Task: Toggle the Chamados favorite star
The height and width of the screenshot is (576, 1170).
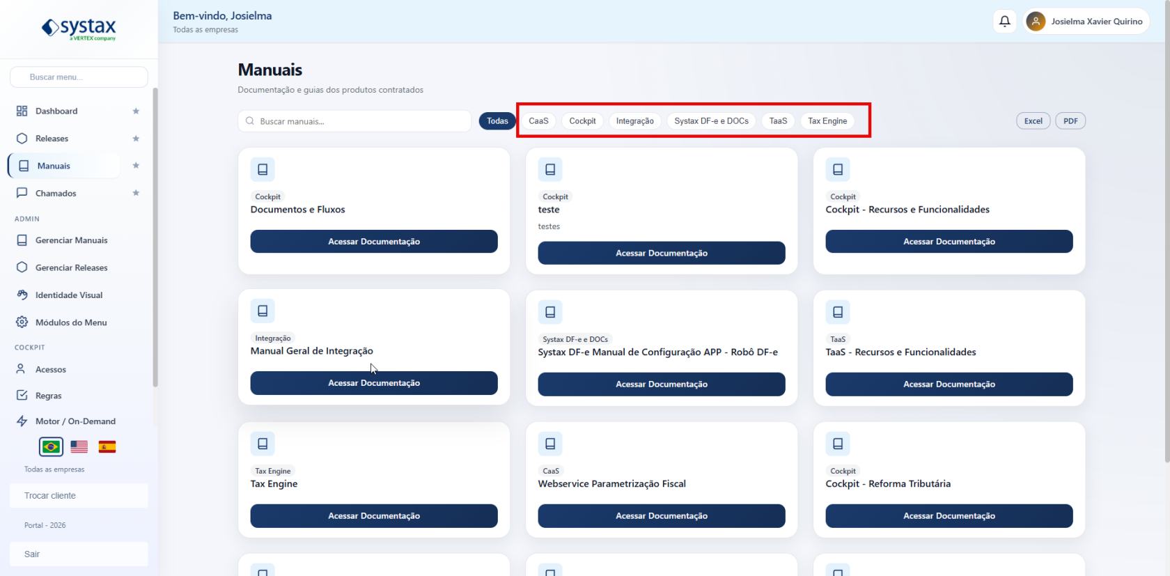Action: tap(136, 193)
